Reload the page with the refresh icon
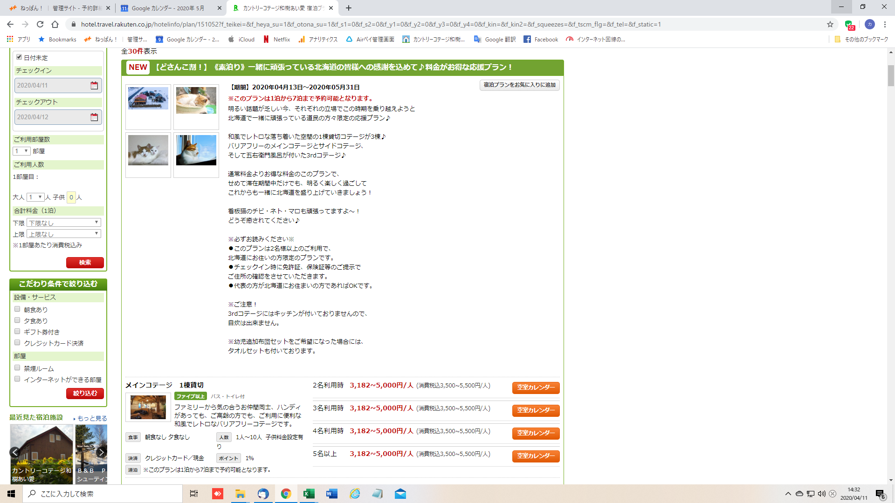The width and height of the screenshot is (895, 503). pyautogui.click(x=40, y=24)
